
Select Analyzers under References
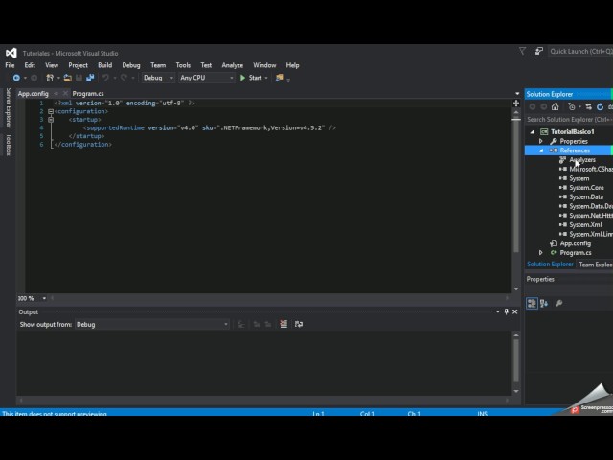[x=582, y=160]
